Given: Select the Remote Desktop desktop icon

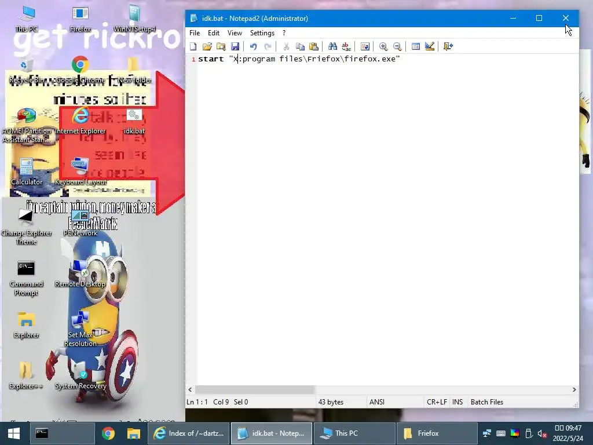Looking at the screenshot, I should [x=80, y=274].
